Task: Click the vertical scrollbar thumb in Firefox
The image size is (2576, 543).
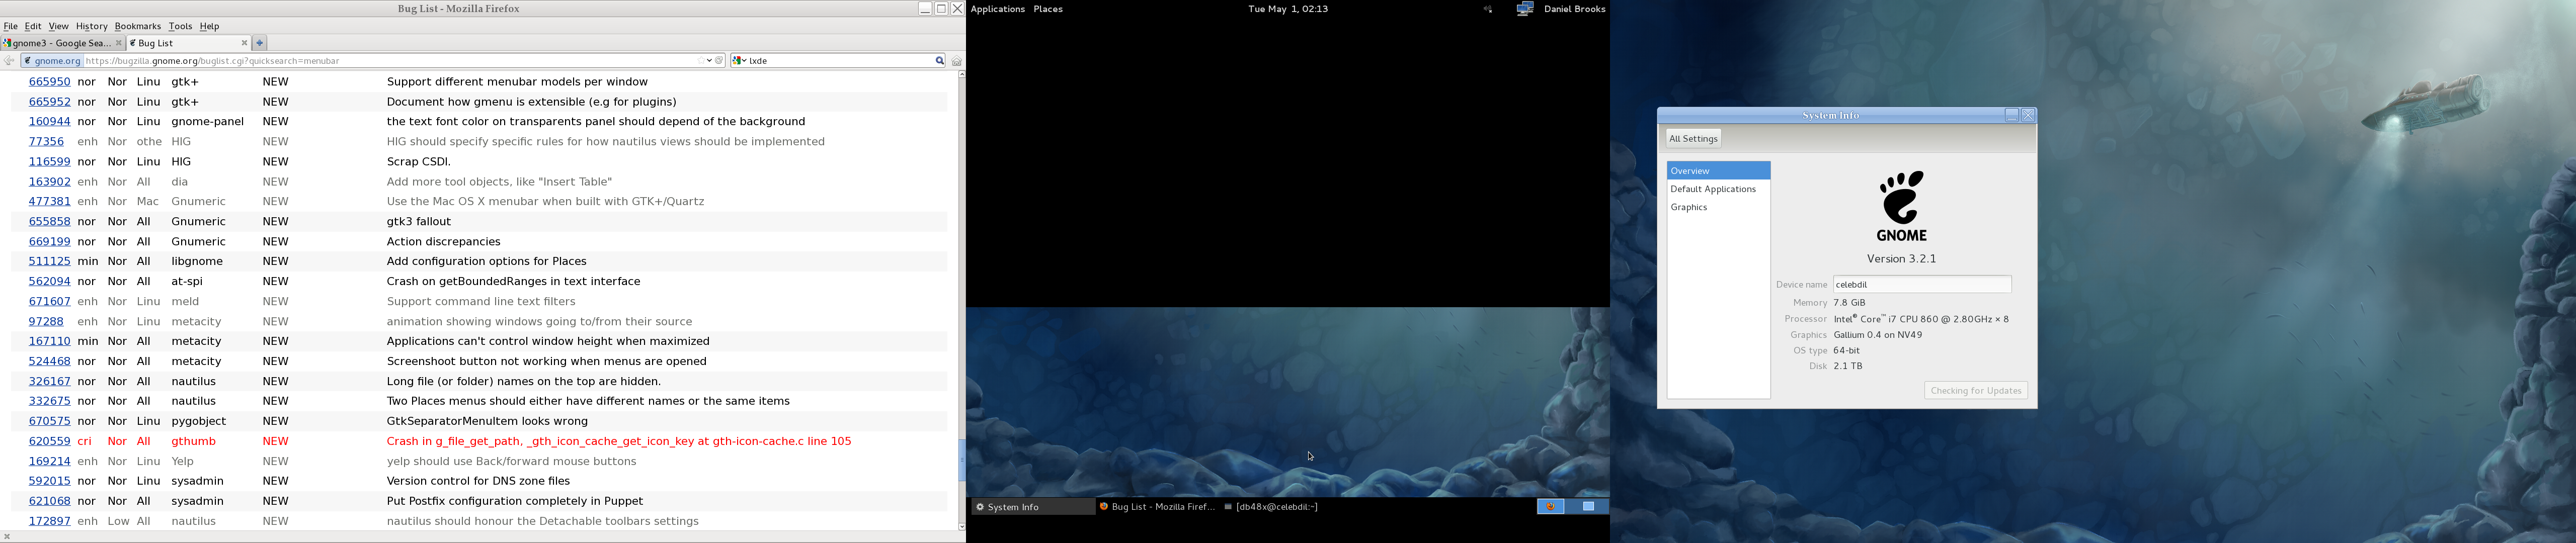Action: click(x=962, y=460)
